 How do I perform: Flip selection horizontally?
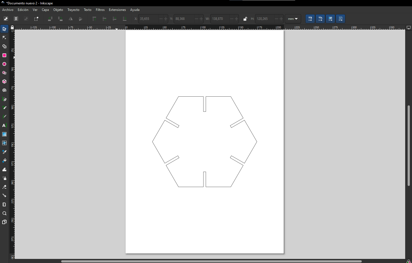[70, 19]
